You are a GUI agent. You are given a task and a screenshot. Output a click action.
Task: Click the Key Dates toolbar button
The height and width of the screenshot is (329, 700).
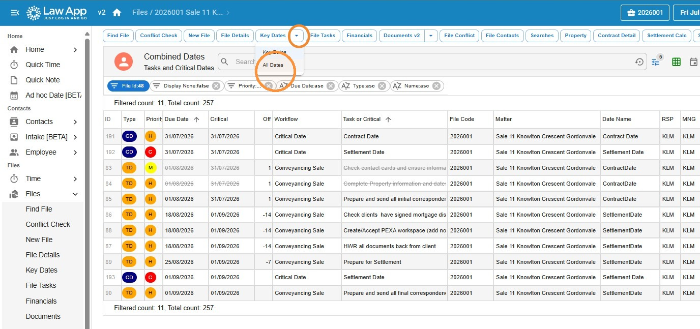coord(273,36)
